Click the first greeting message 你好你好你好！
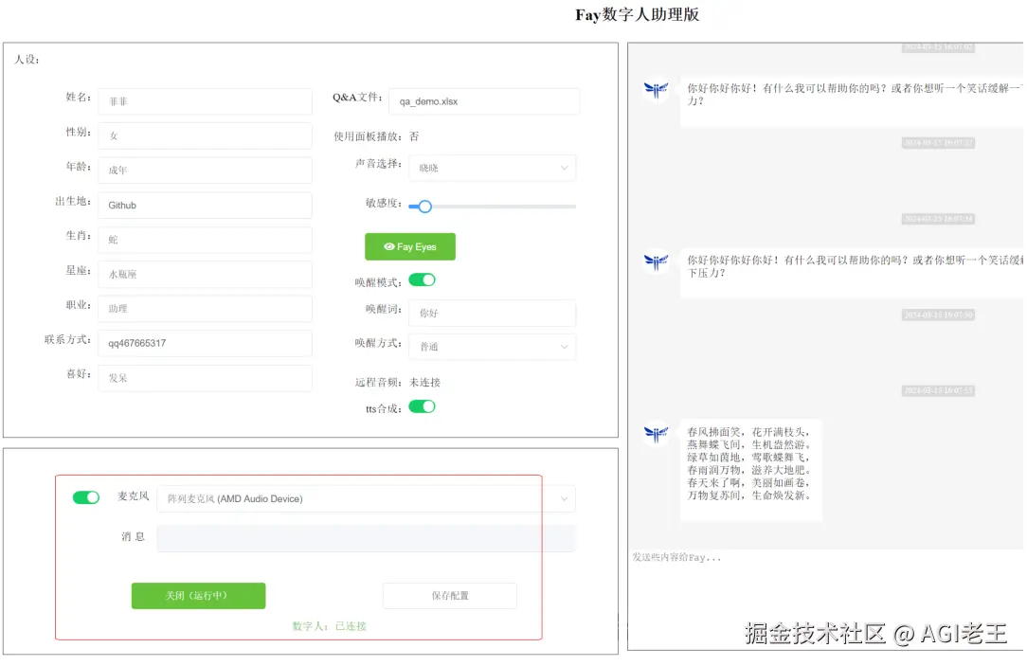 pos(852,100)
